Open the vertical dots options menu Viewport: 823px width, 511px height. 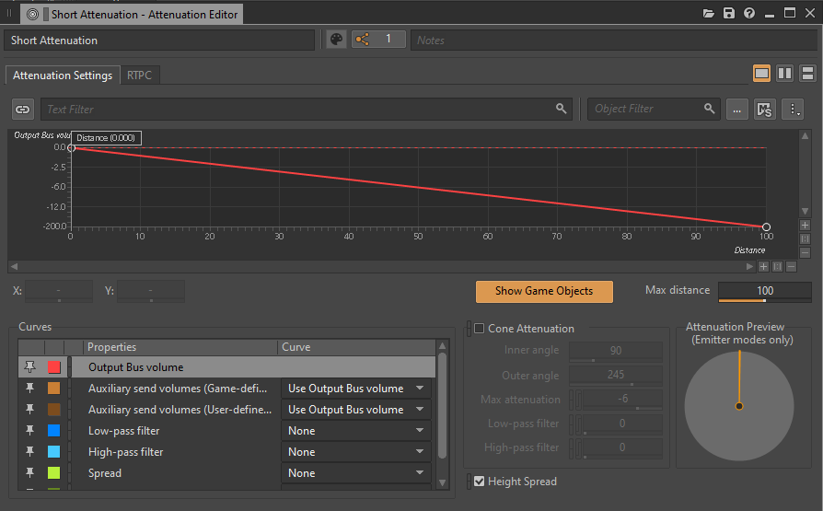pos(793,110)
